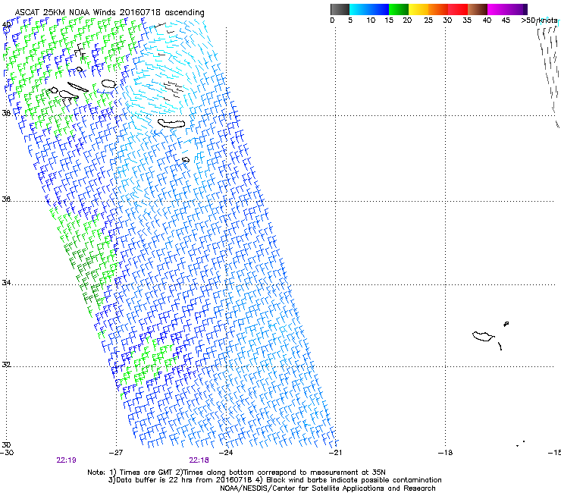This screenshot has height=493, width=561.
Task: Click the '32' latitude axis label
Action: (6, 365)
